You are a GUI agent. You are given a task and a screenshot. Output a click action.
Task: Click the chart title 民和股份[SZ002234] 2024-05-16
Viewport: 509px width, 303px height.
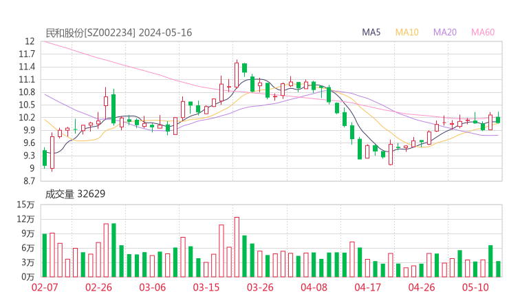[x=119, y=32]
